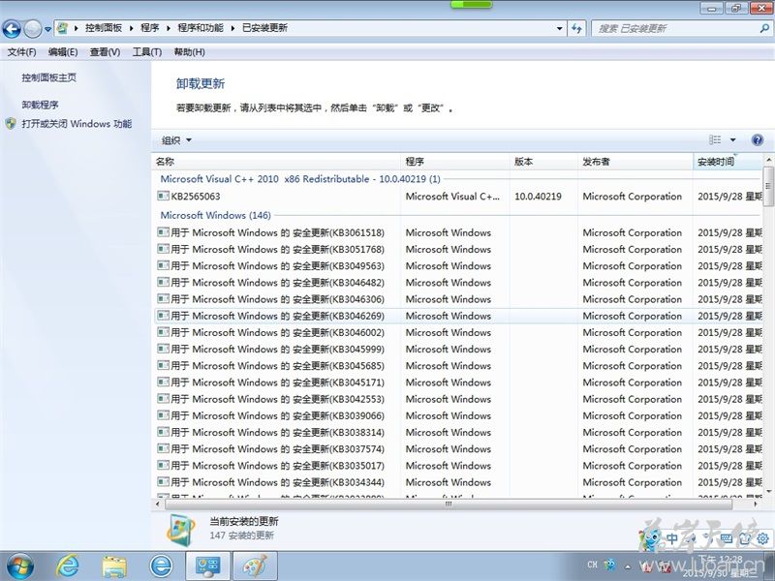
Task: Click the icon of update KB3042553
Action: point(163,398)
